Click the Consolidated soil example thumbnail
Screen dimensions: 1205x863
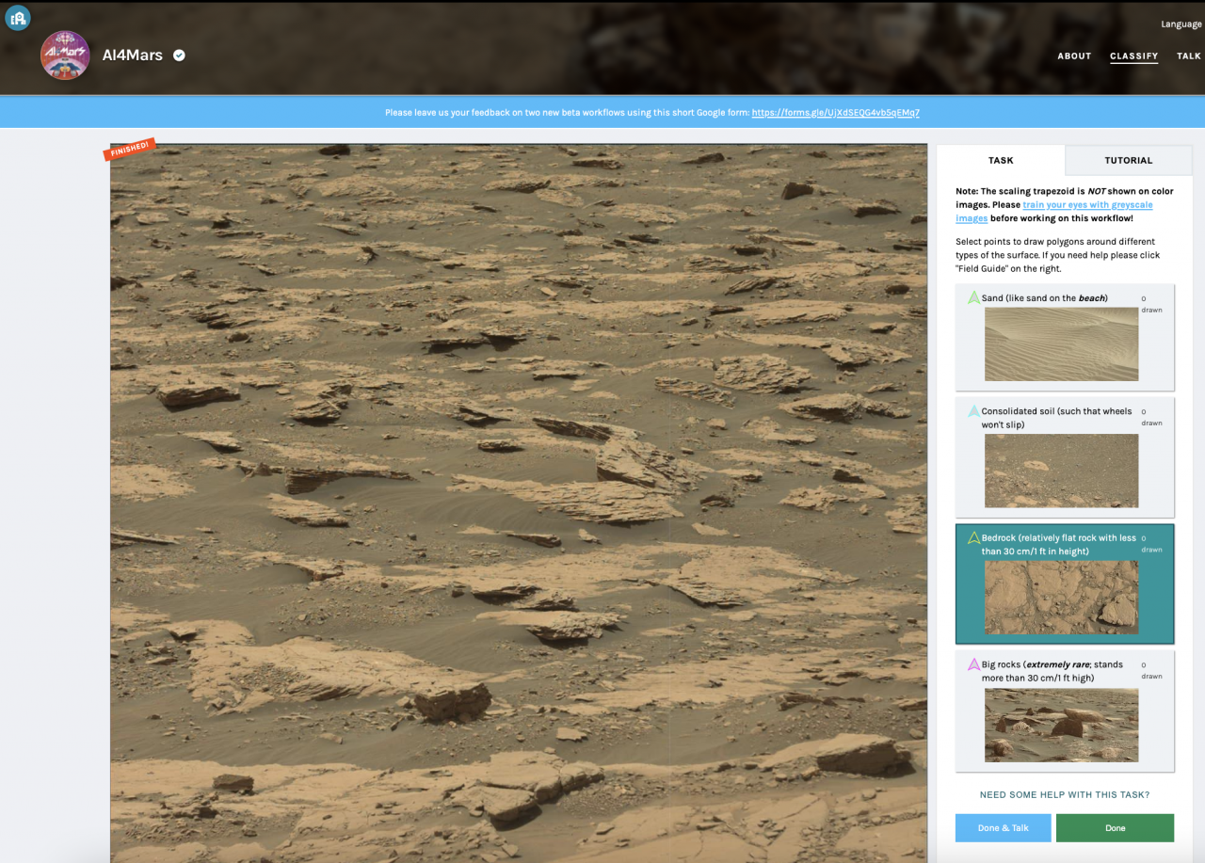1061,471
